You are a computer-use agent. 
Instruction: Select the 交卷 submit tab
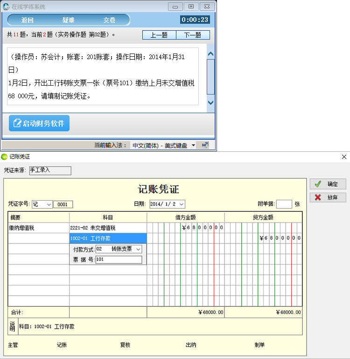tap(109, 20)
